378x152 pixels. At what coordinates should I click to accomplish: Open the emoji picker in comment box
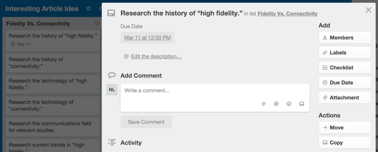289,104
